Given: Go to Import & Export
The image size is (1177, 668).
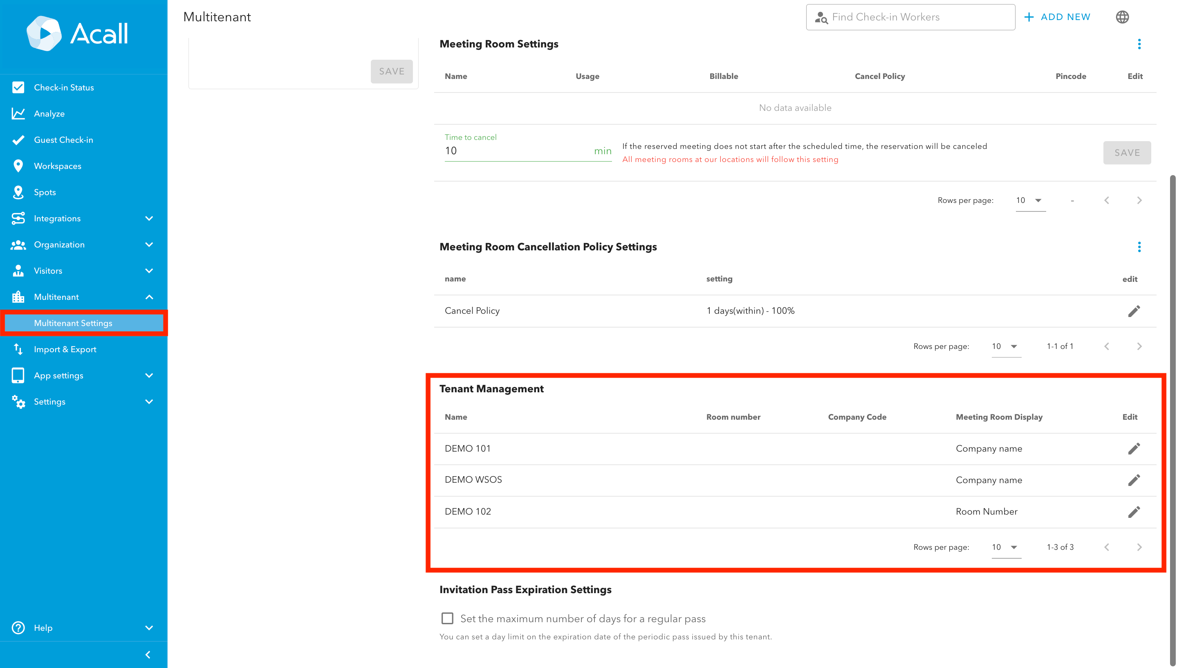Looking at the screenshot, I should click(x=65, y=349).
